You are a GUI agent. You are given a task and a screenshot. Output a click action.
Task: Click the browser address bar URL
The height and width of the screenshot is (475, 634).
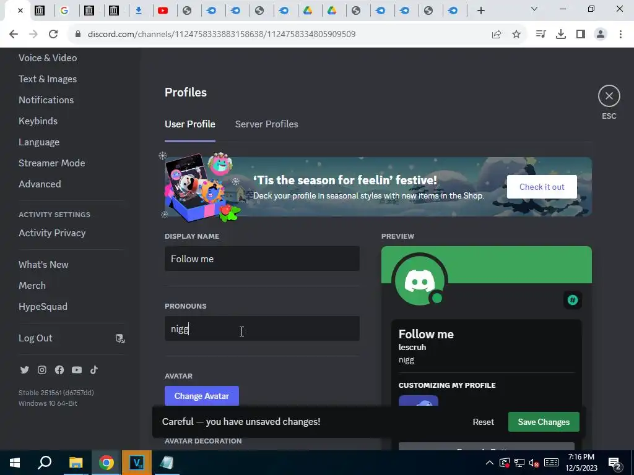click(x=222, y=34)
